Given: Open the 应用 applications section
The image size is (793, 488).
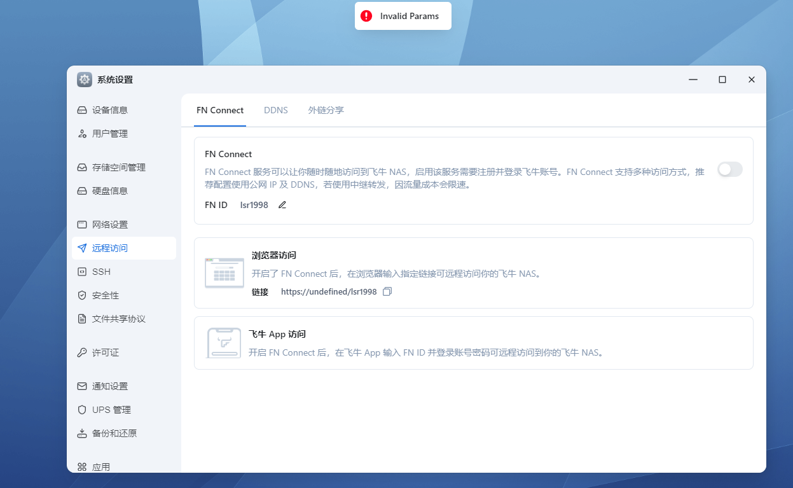Looking at the screenshot, I should (102, 466).
